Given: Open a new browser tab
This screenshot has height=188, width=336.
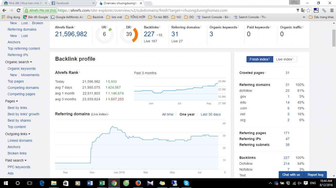Looking at the screenshot, I should pyautogui.click(x=149, y=3).
